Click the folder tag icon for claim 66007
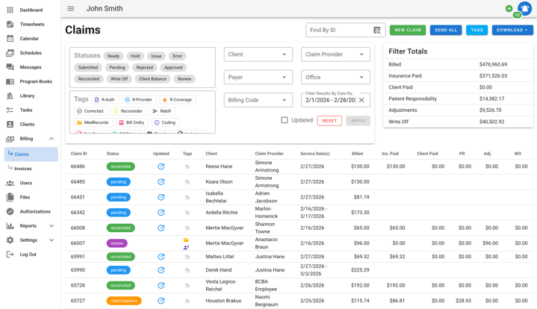Screen dimensions: 537x309 pos(186,240)
